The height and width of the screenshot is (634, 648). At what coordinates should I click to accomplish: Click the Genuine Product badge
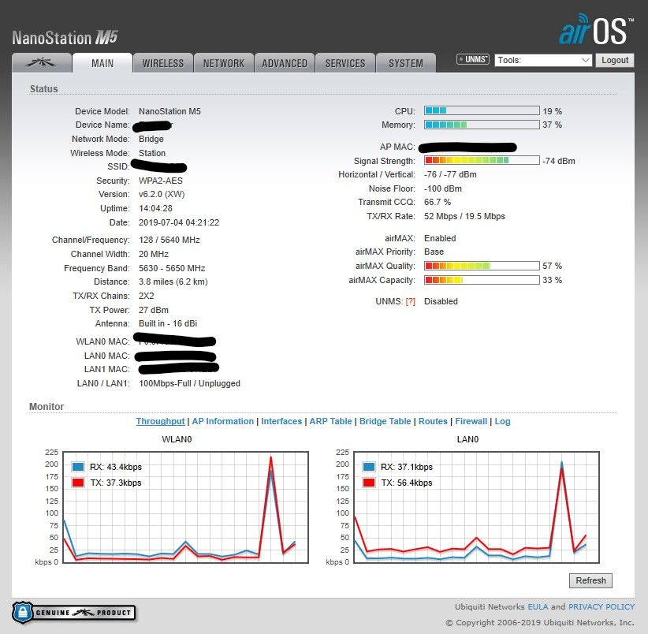point(73,612)
